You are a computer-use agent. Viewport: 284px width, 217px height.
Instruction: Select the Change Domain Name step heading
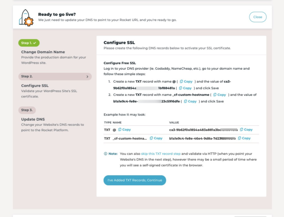43,52
